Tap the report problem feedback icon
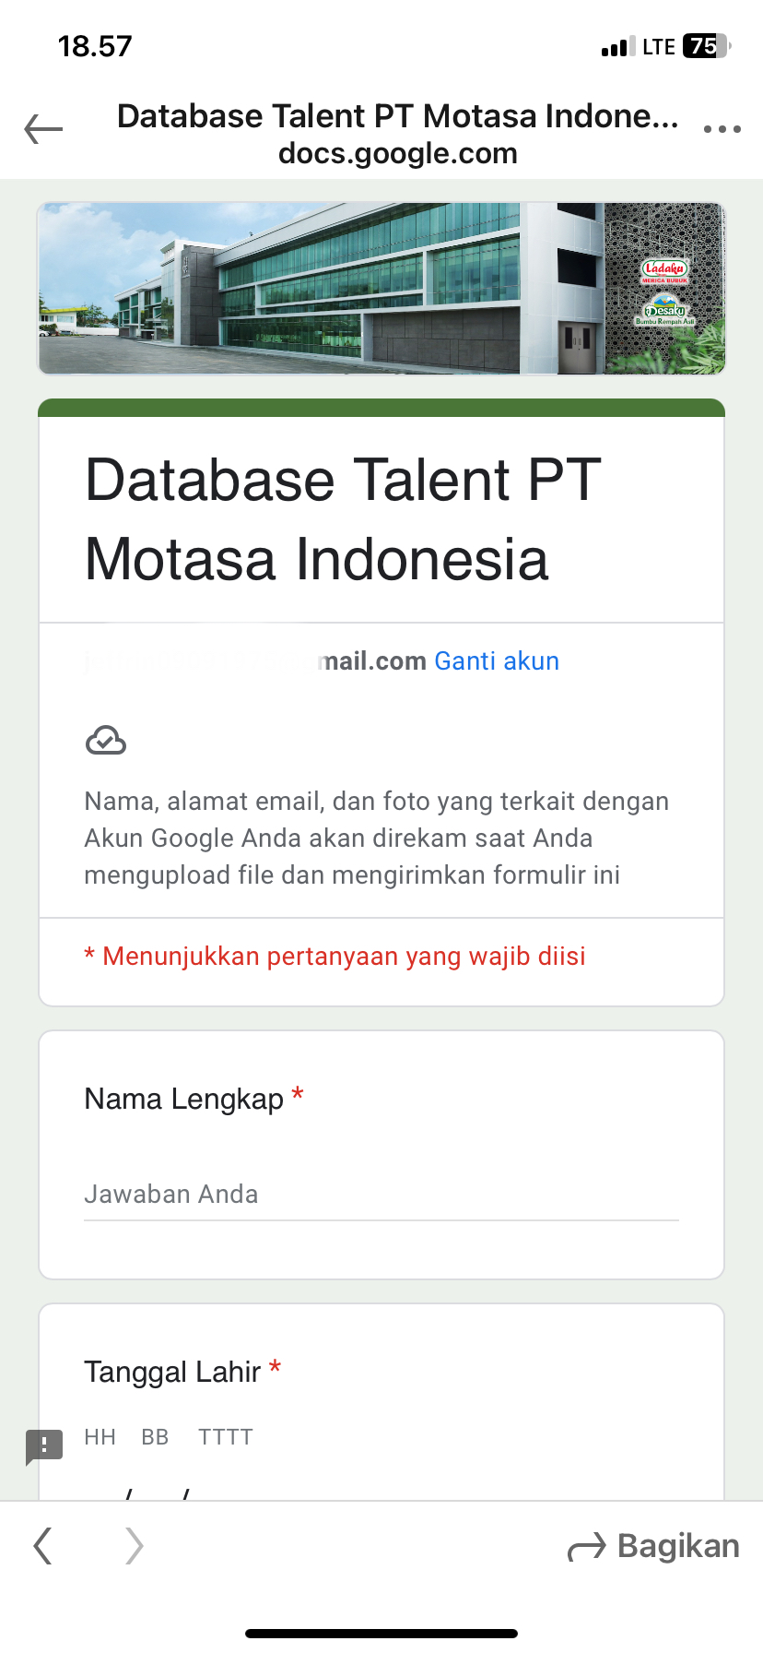This screenshot has width=763, height=1653. click(44, 1446)
